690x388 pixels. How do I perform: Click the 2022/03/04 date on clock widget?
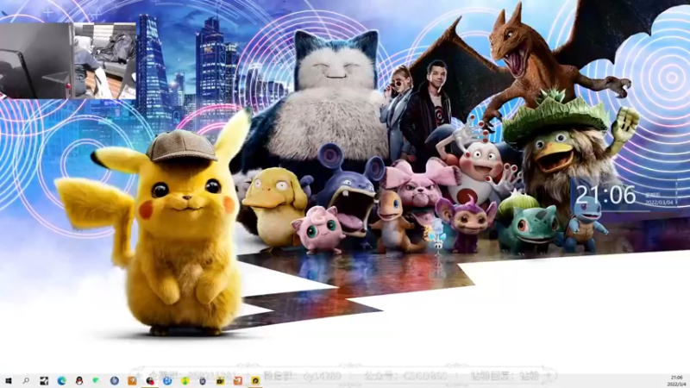[x=659, y=203]
